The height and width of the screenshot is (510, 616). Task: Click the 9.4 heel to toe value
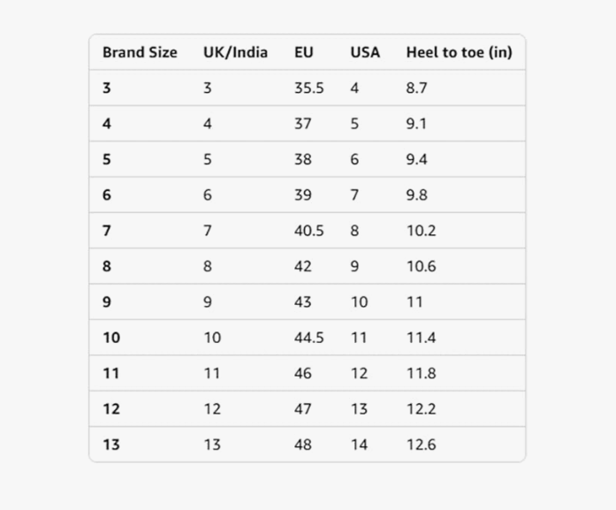pos(417,160)
